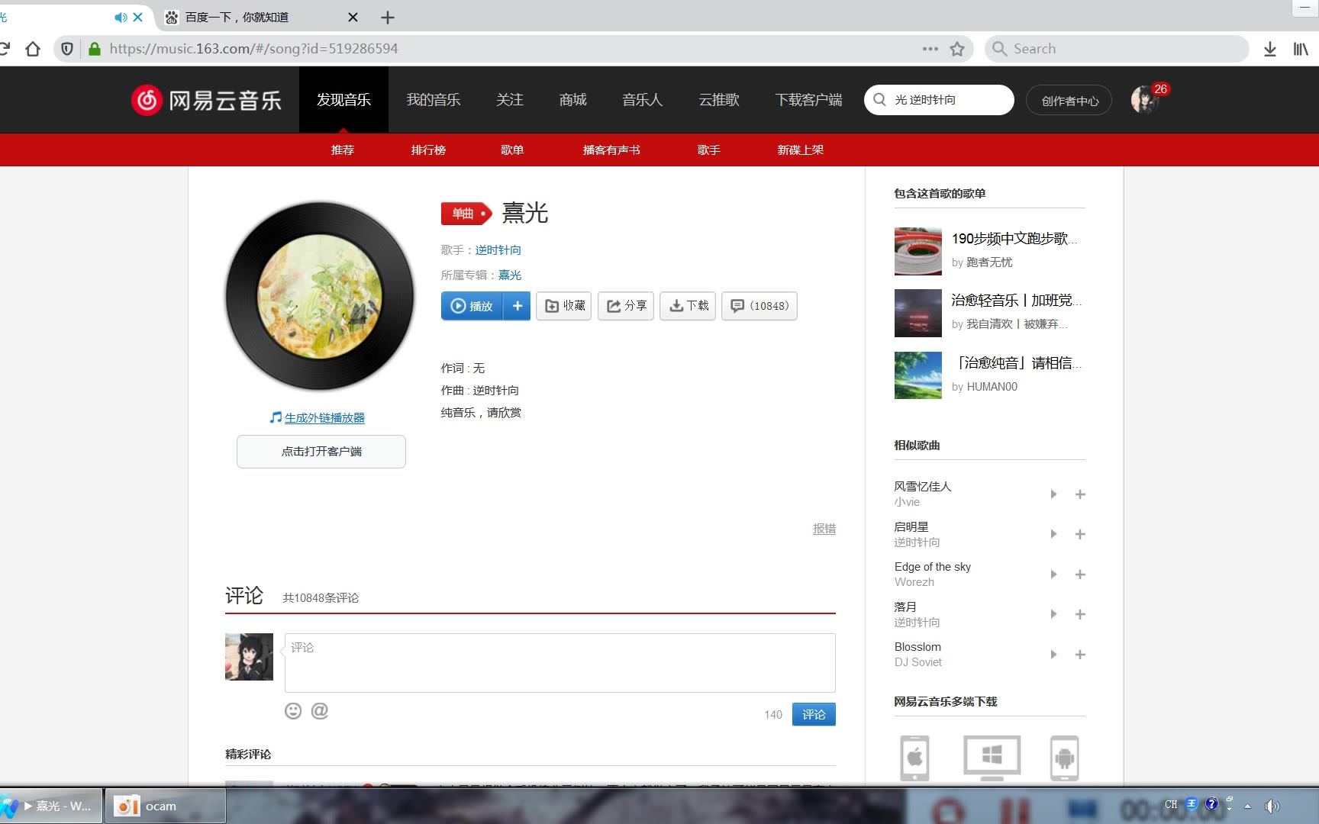
Task: Add 风雪忆佳人 to playlist with plus
Action: [x=1080, y=494]
